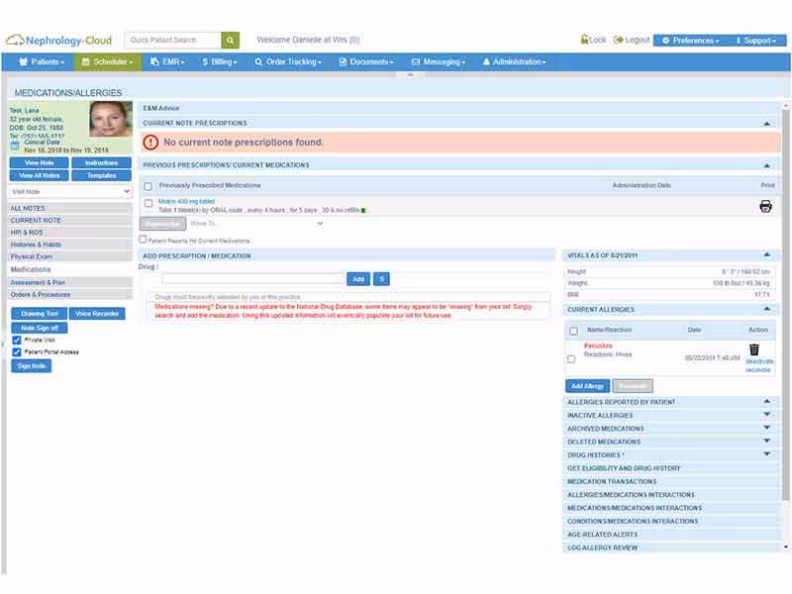
Task: Check Patient Reports No Current Medications
Action: [143, 240]
